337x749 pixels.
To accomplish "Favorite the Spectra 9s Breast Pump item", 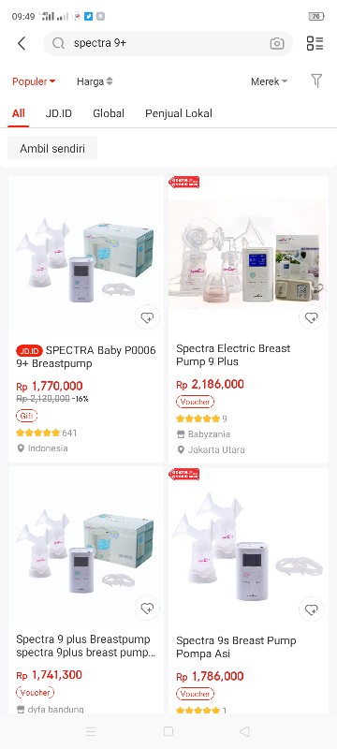I will pos(311,609).
